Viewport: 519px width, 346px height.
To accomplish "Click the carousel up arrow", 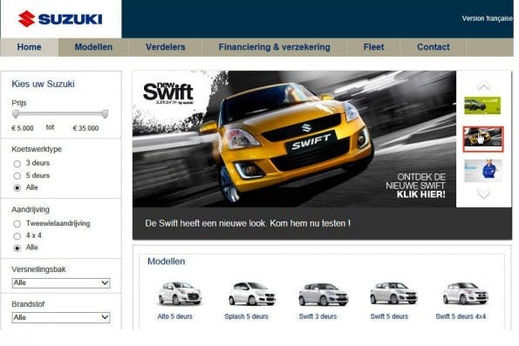I will coord(483,85).
